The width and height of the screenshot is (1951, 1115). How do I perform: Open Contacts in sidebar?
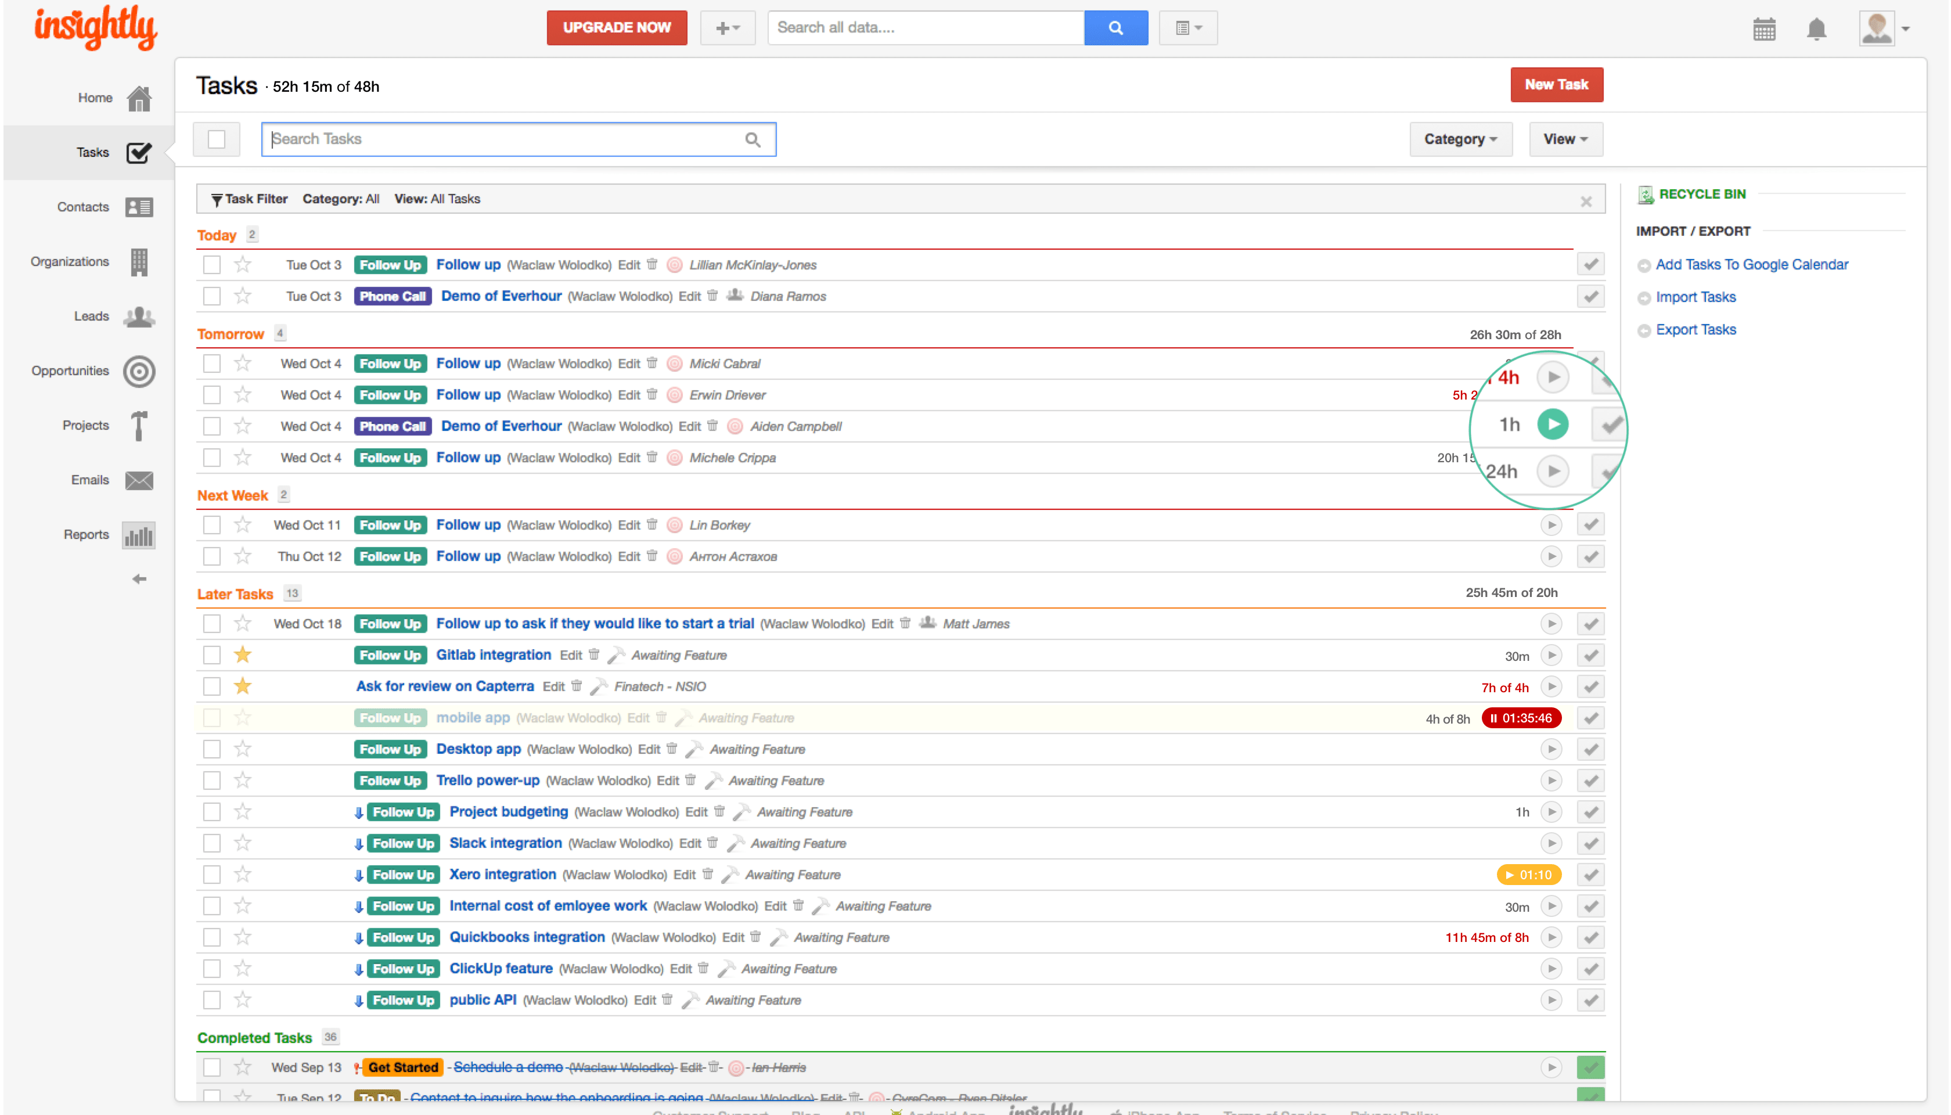click(105, 207)
